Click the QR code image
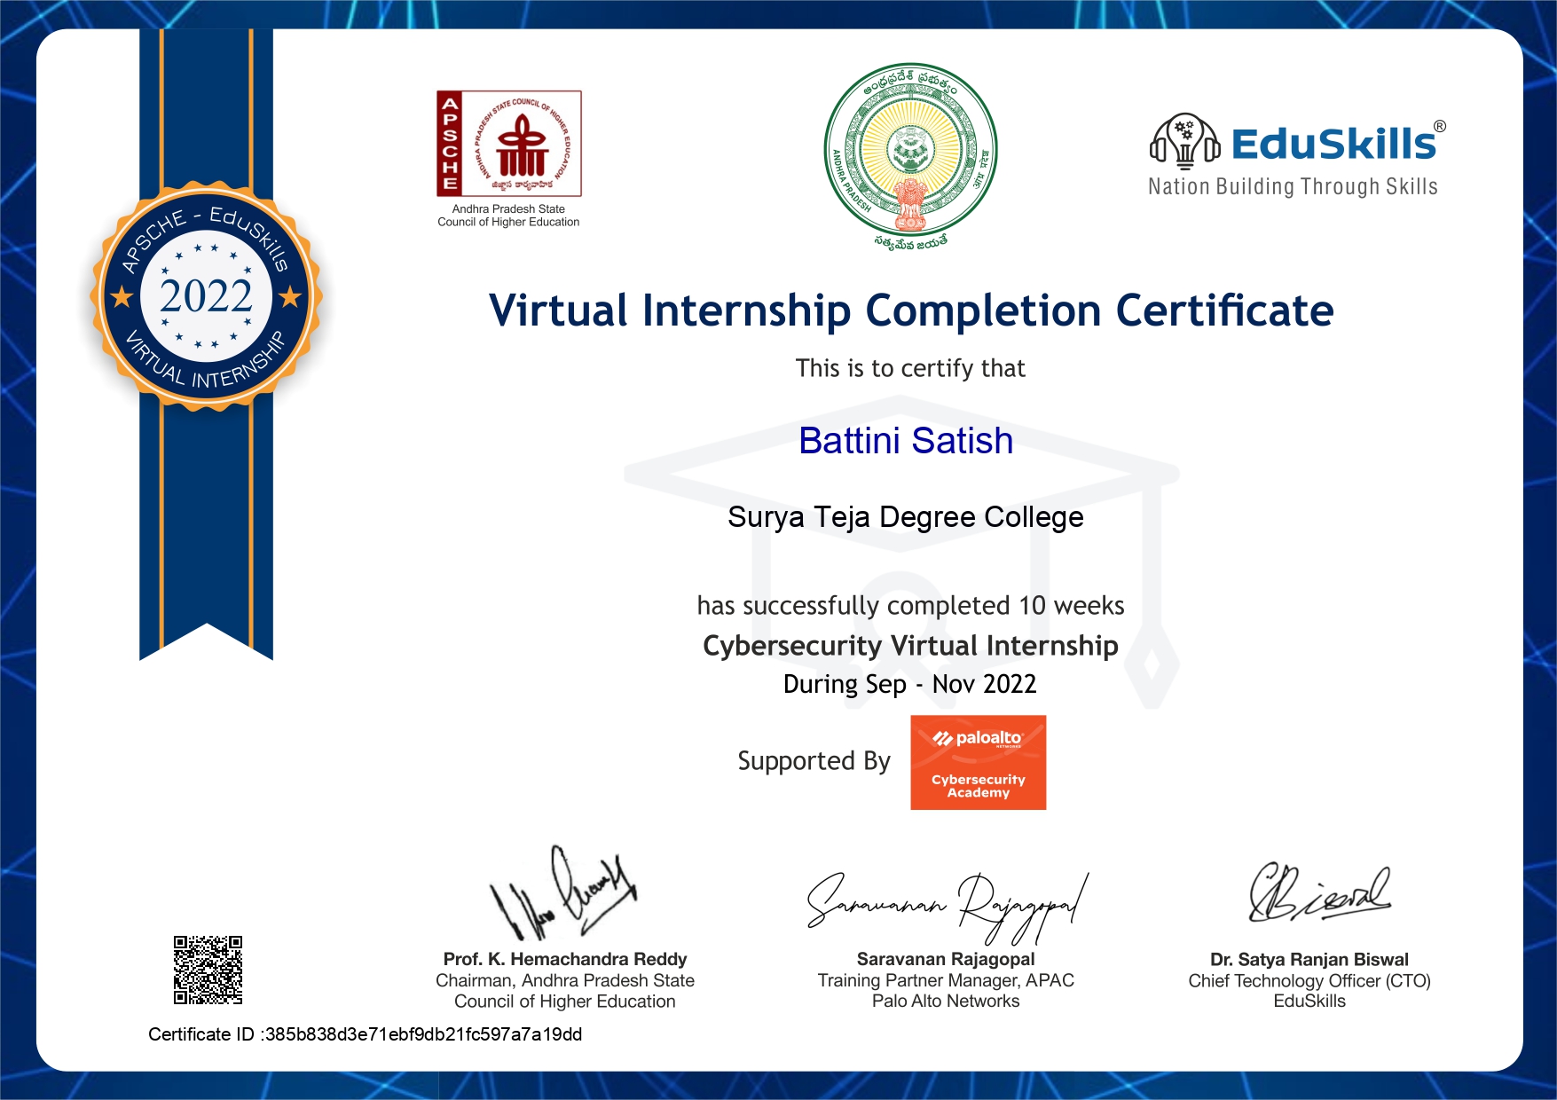Image resolution: width=1557 pixels, height=1100 pixels. click(208, 970)
